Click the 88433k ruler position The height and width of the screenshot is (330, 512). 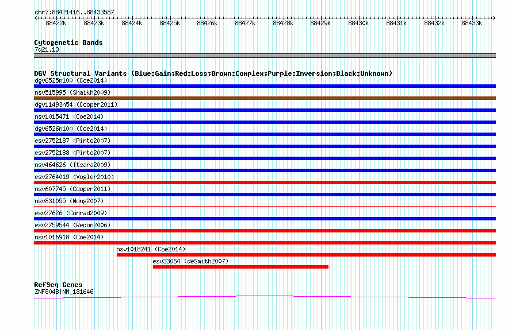coord(472,23)
